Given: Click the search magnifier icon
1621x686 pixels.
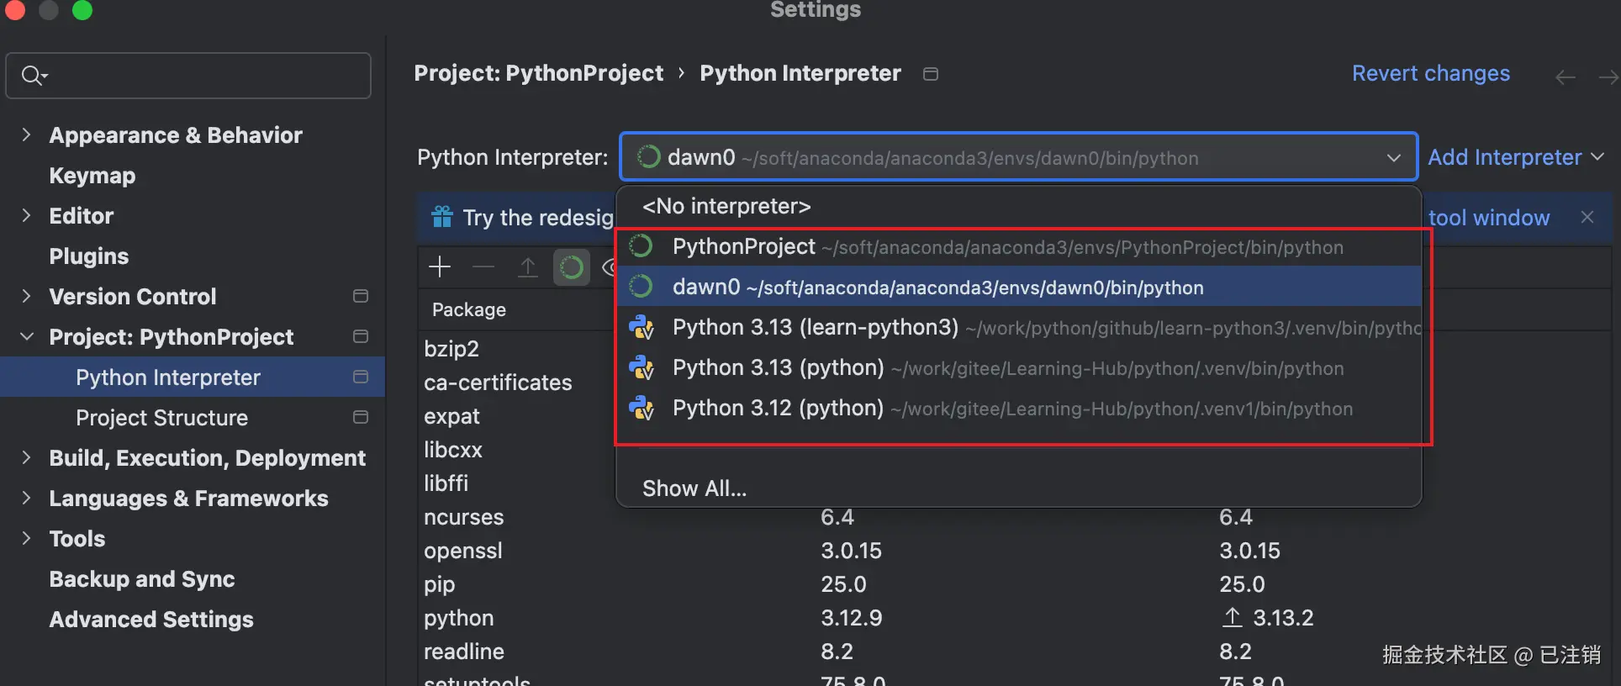Looking at the screenshot, I should (33, 76).
